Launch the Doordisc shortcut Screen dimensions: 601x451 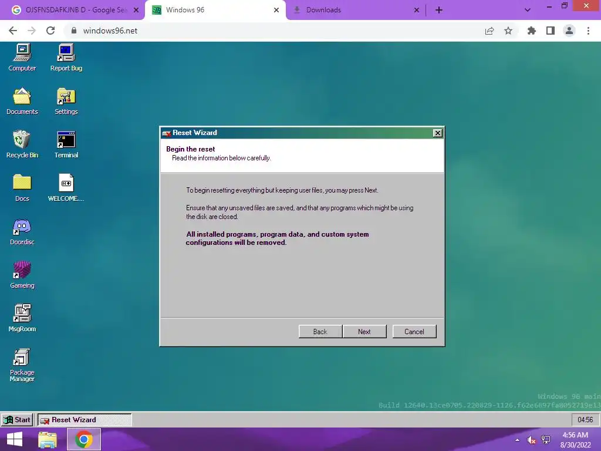click(x=22, y=231)
